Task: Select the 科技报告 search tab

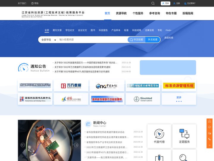Action: coord(103,30)
